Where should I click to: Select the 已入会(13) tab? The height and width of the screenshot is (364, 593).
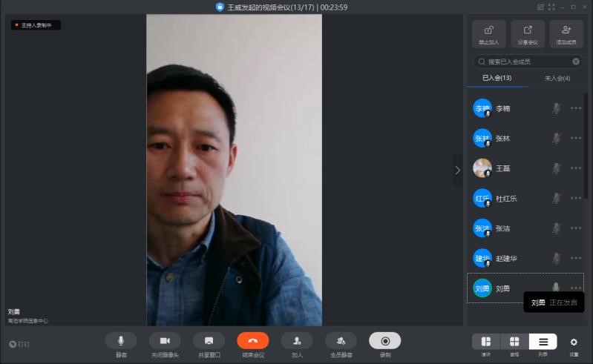497,78
